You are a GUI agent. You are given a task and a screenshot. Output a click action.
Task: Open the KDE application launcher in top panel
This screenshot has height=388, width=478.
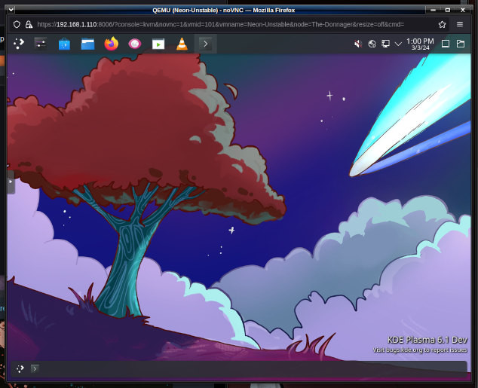point(19,44)
